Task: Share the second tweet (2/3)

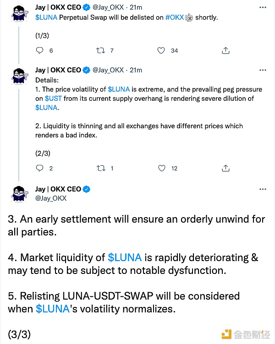Action: coord(225,168)
